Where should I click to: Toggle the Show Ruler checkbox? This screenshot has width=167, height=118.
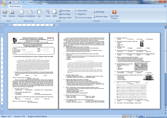[76, 11]
